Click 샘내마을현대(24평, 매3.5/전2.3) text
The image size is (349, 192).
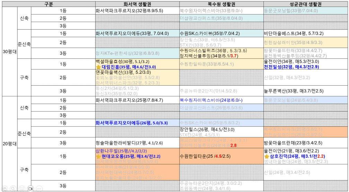(296, 162)
